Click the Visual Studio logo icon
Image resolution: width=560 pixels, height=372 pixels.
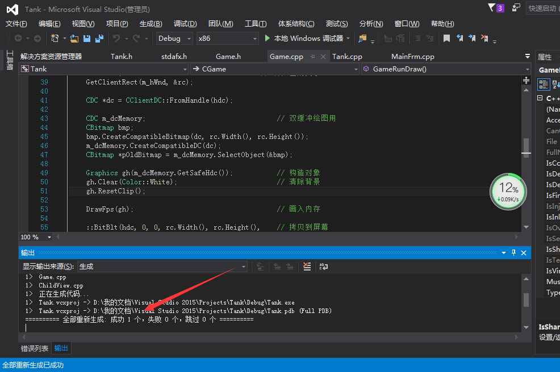pyautogui.click(x=12, y=9)
